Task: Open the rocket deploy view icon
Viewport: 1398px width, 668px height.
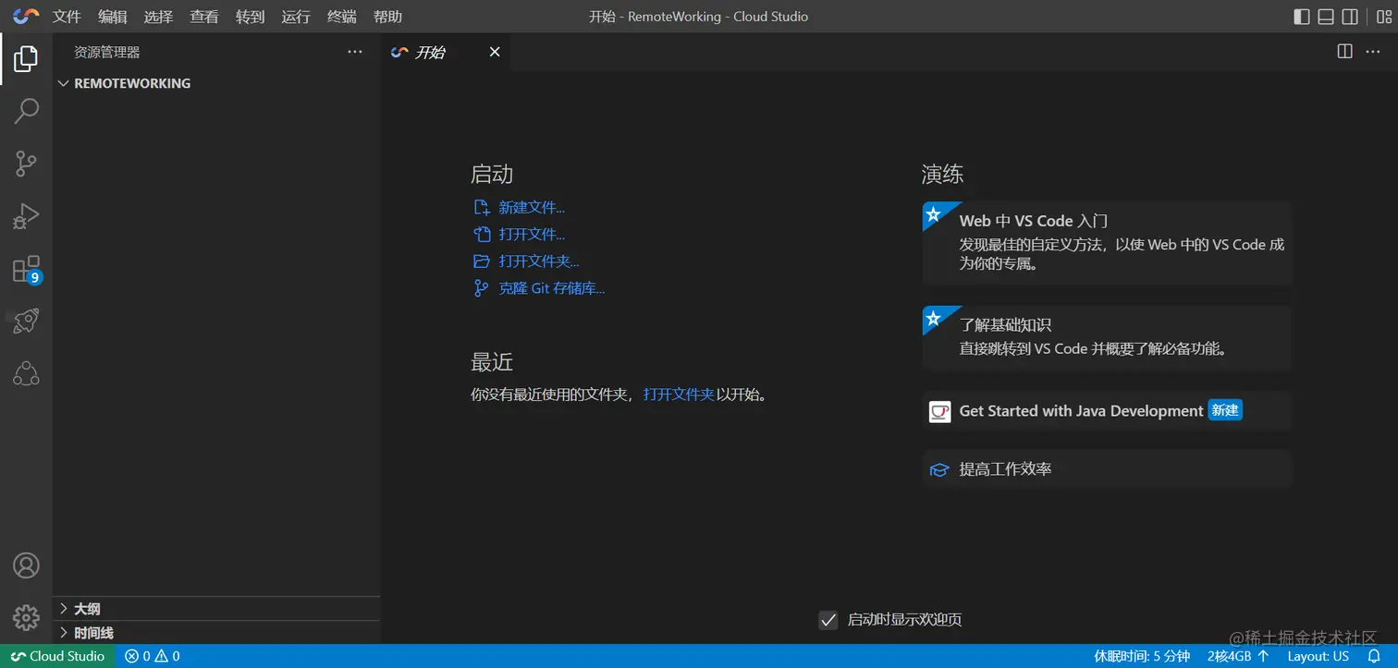Action: [26, 322]
